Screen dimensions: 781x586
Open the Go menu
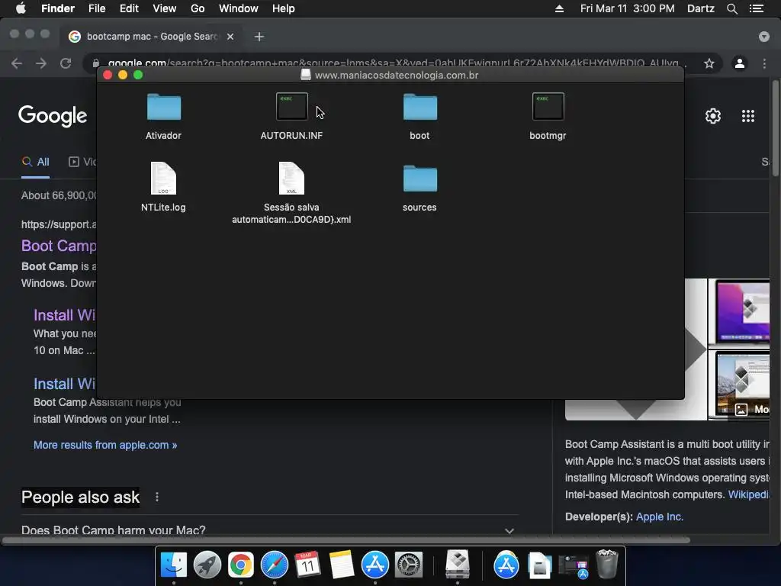198,8
